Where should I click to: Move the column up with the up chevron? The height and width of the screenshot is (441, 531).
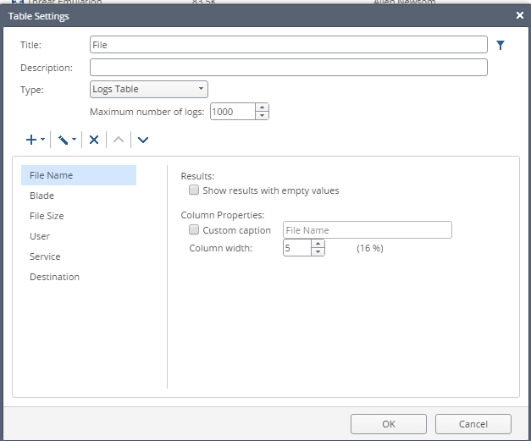119,140
